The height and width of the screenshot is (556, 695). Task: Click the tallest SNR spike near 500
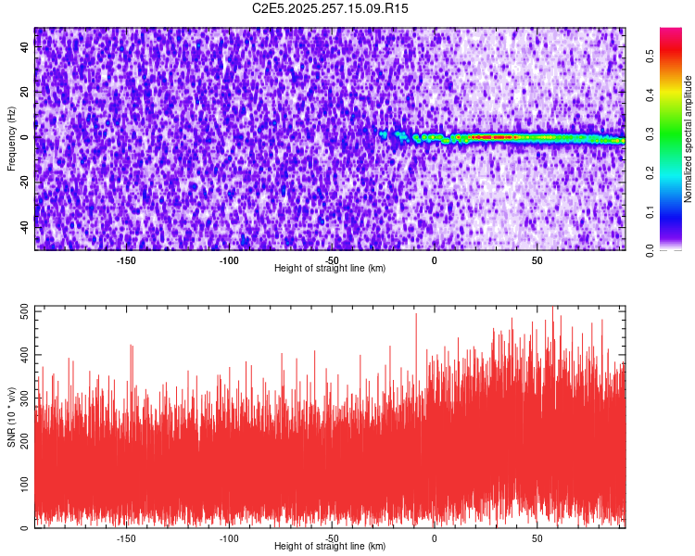[x=553, y=310]
